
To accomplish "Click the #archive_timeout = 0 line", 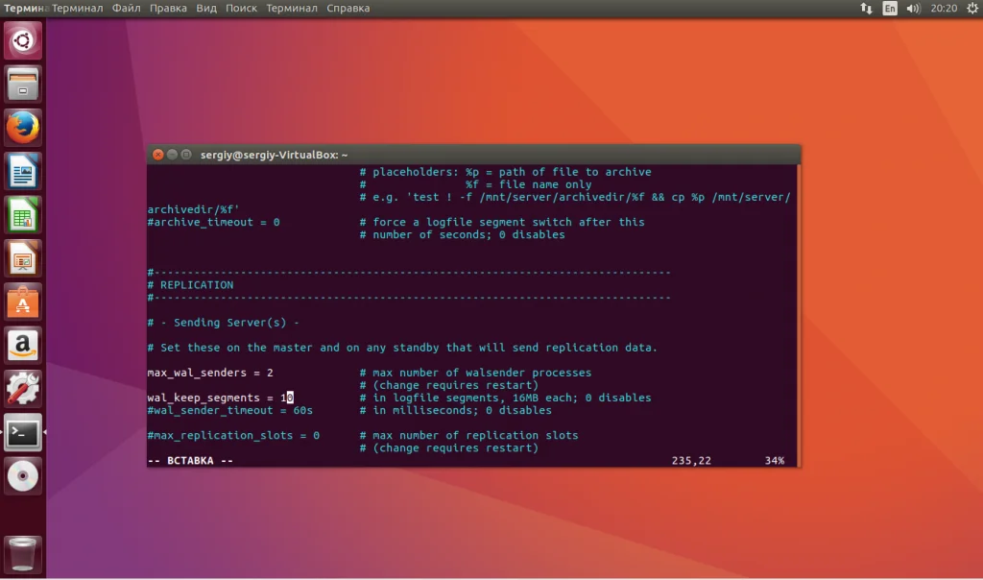I will (x=213, y=222).
